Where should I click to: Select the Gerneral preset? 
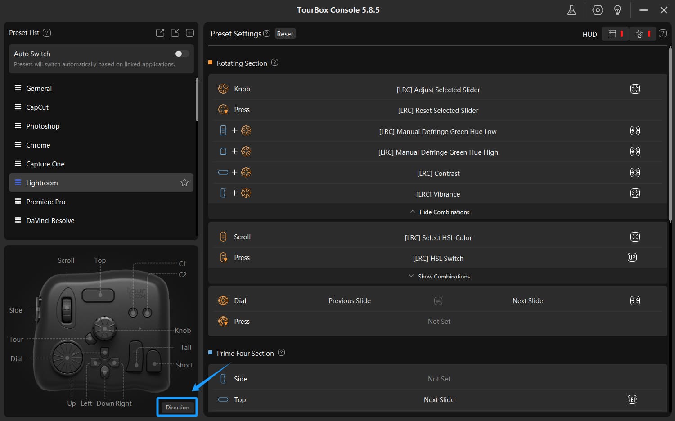pos(101,88)
